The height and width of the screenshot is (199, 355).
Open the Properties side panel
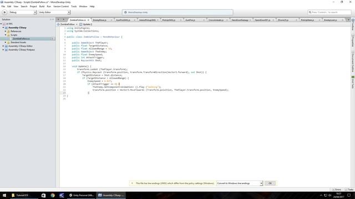(x=353, y=41)
